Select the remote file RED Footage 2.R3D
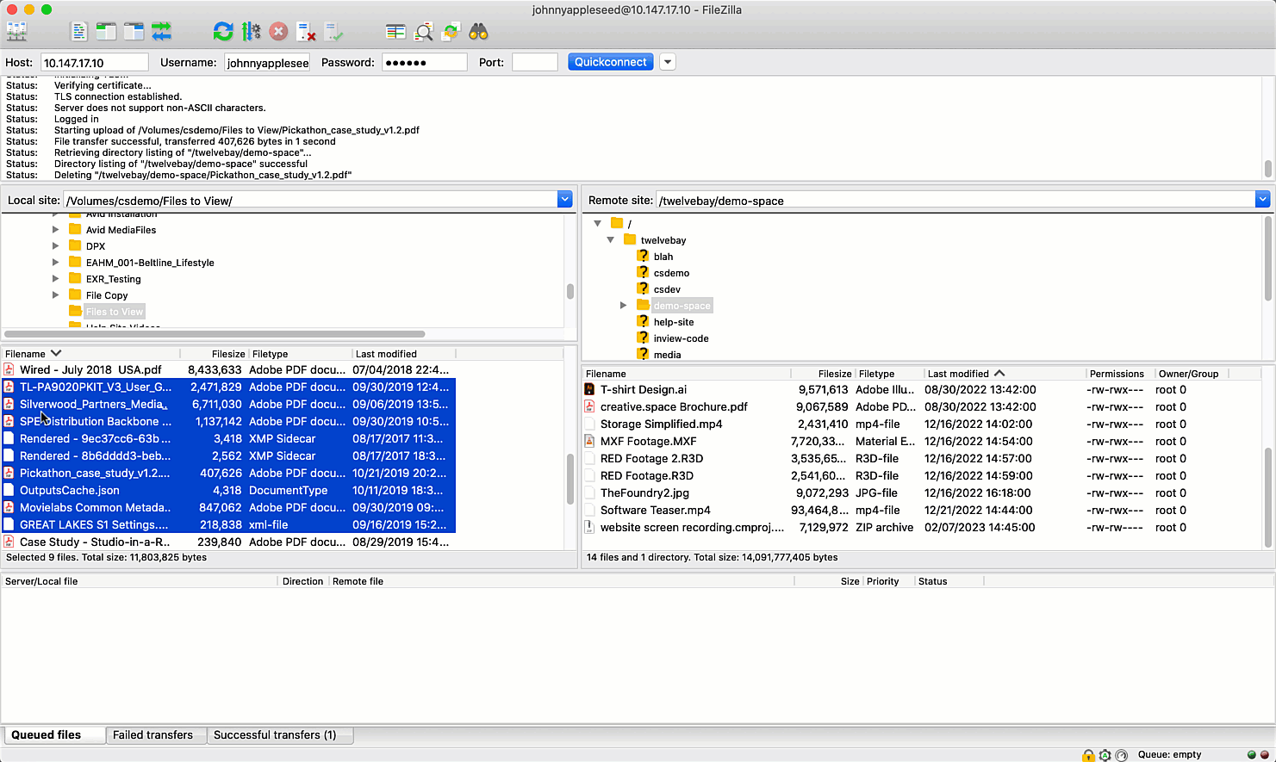 tap(651, 458)
